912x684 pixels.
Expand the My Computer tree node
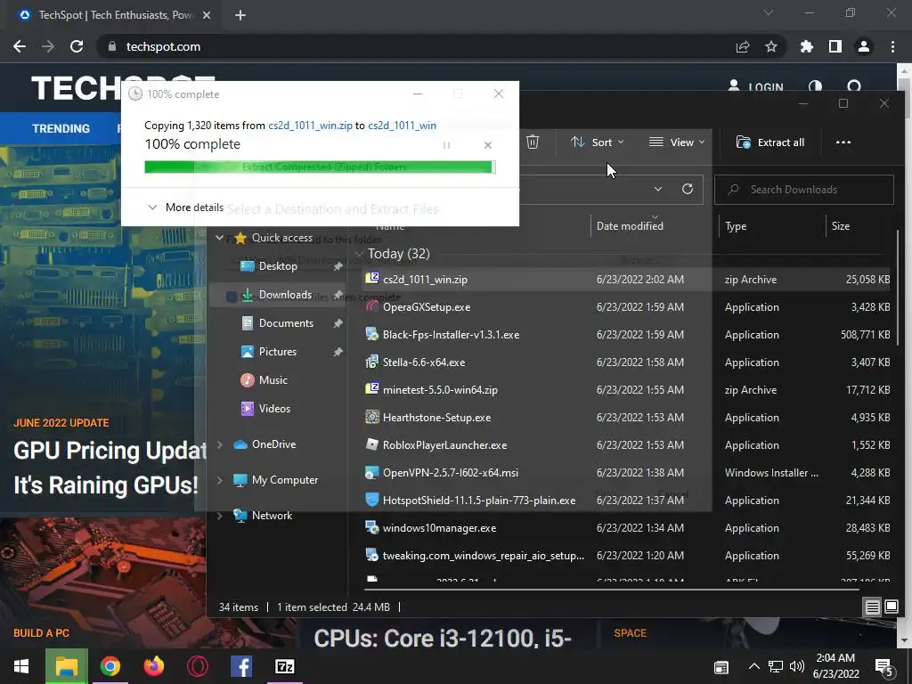coord(219,480)
